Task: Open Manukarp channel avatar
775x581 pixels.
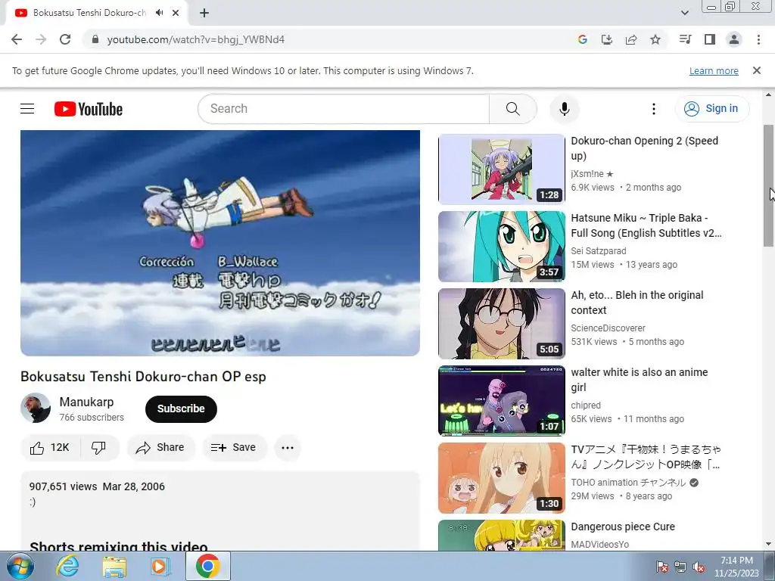Action: pyautogui.click(x=36, y=408)
